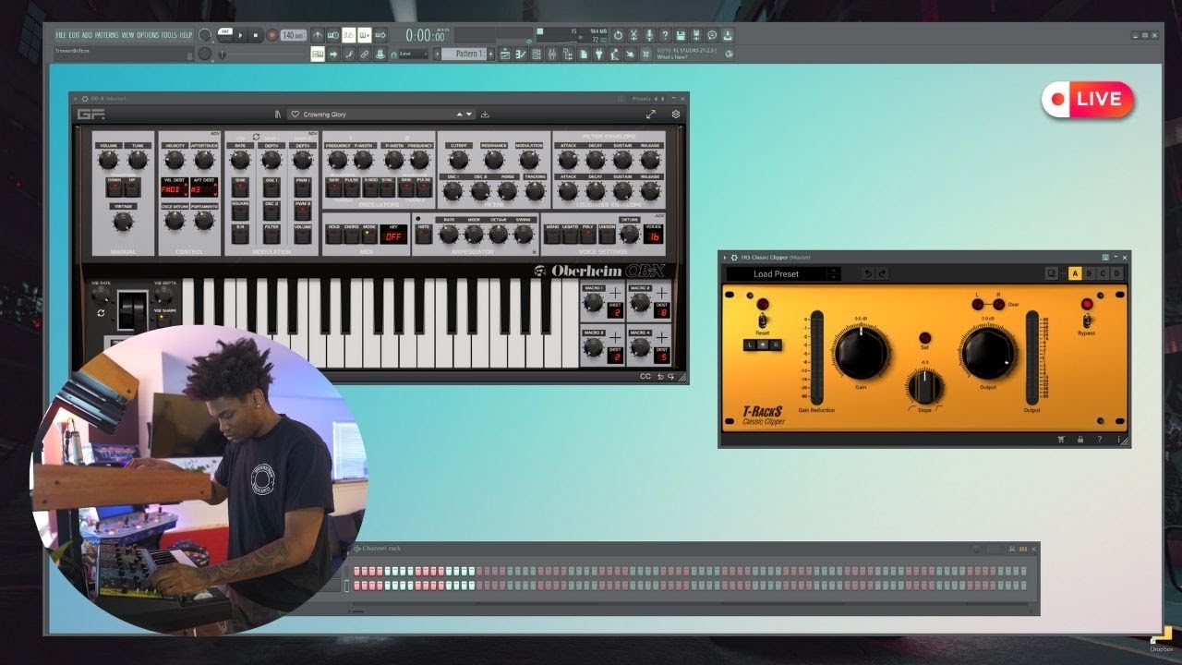Click the copy A/B icon in Clipper
Viewport: 1182px width, 665px height.
(1052, 273)
